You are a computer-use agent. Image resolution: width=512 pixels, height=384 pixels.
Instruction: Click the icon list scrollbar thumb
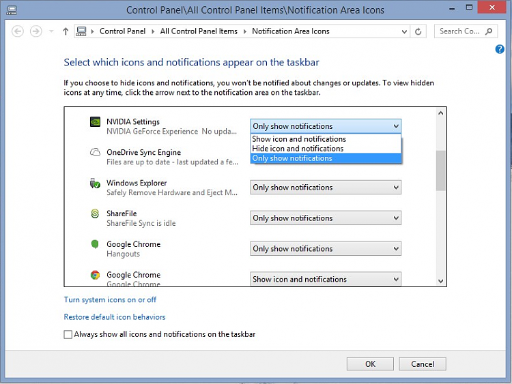pyautogui.click(x=440, y=171)
